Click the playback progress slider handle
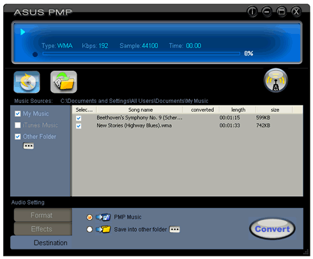 click(35, 54)
